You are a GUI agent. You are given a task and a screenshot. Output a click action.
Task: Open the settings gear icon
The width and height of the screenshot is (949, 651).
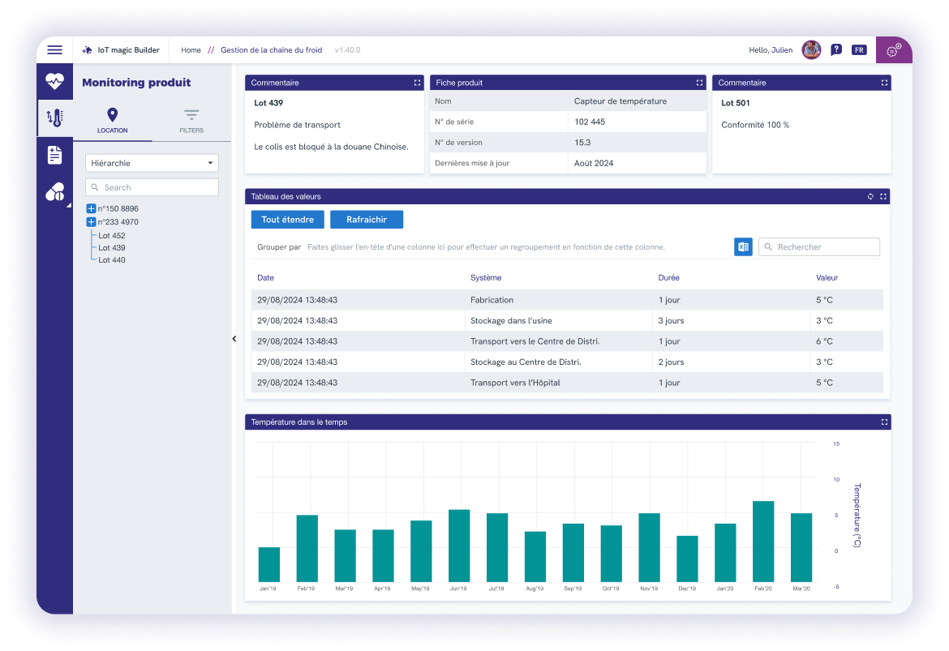[x=893, y=49]
